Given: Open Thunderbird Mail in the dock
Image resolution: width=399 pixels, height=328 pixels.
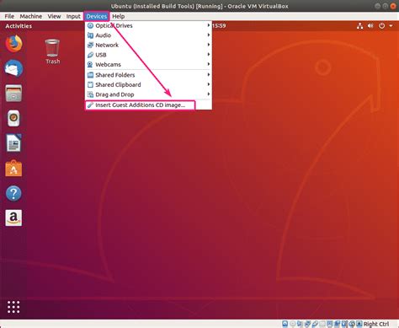Looking at the screenshot, I should coord(13,68).
